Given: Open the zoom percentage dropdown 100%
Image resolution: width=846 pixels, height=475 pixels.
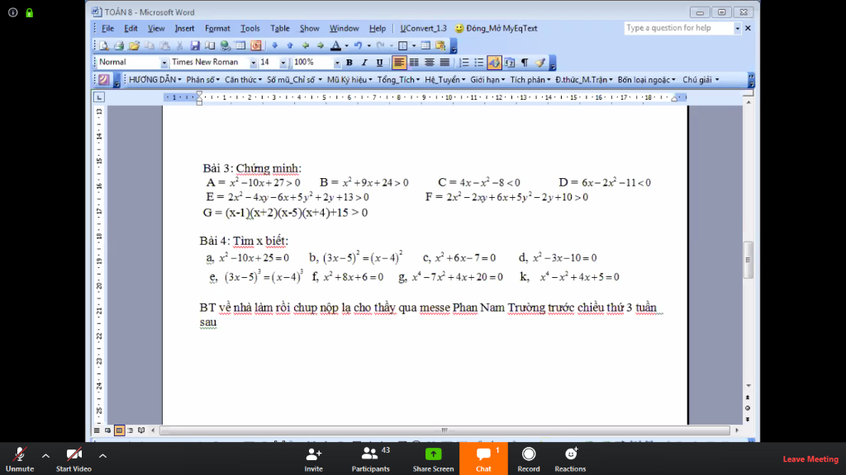Looking at the screenshot, I should click(x=337, y=63).
